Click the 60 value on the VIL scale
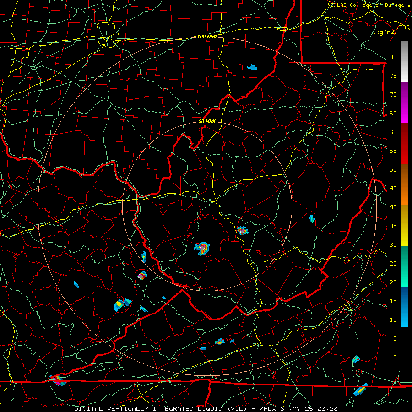The width and height of the screenshot is (412, 412). pos(393,132)
